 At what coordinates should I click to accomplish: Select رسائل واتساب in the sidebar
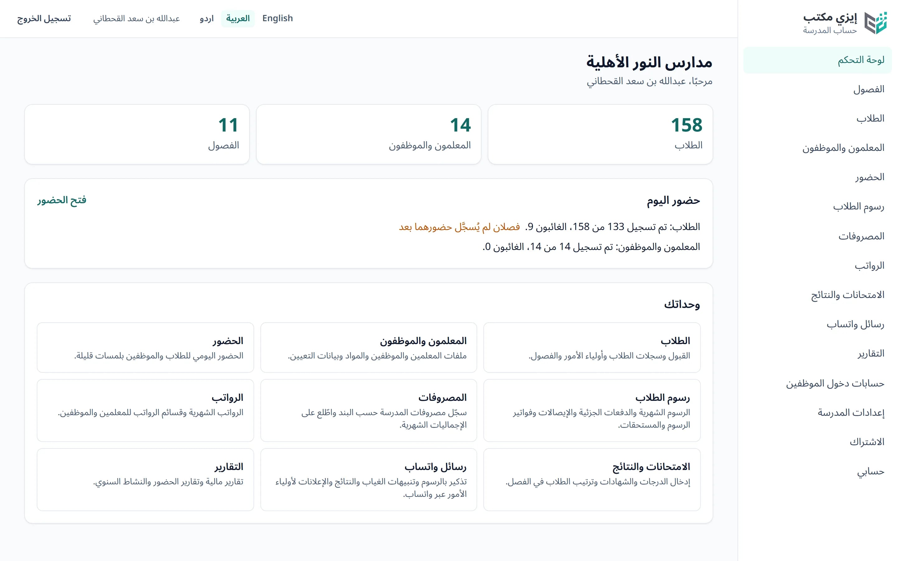coord(817,324)
